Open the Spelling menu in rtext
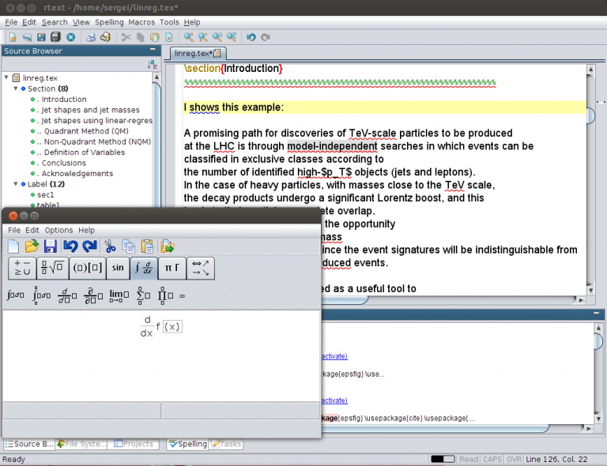607x466 pixels. [x=109, y=22]
